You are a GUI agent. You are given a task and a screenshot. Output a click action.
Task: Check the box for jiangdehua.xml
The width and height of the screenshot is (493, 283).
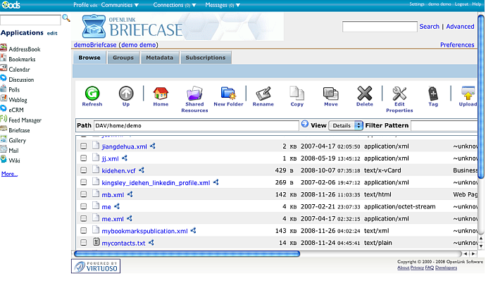(84, 146)
